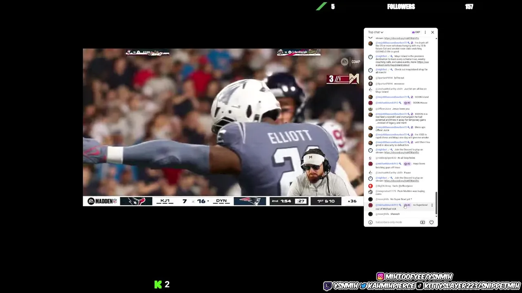Image resolution: width=522 pixels, height=293 pixels.
Task: Click the Twitter bird in bottom overlay
Action: (x=363, y=286)
